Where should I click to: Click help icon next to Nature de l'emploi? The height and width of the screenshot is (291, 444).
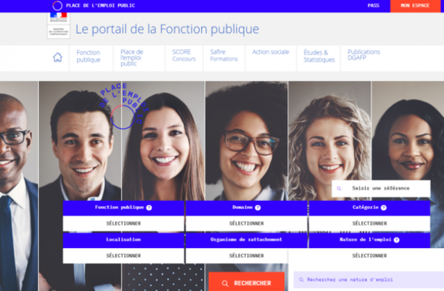(x=397, y=240)
